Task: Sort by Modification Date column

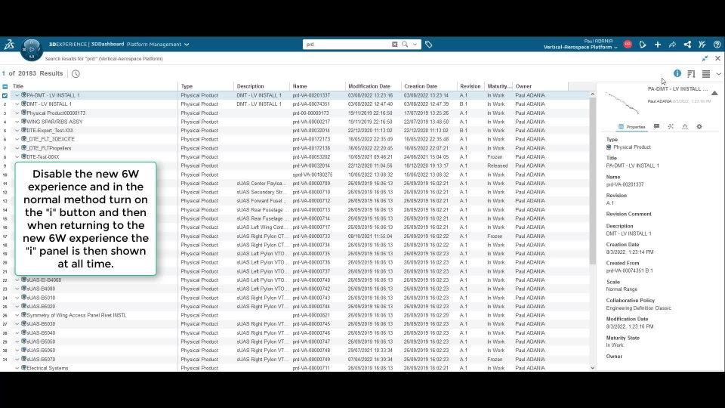Action: [x=369, y=86]
